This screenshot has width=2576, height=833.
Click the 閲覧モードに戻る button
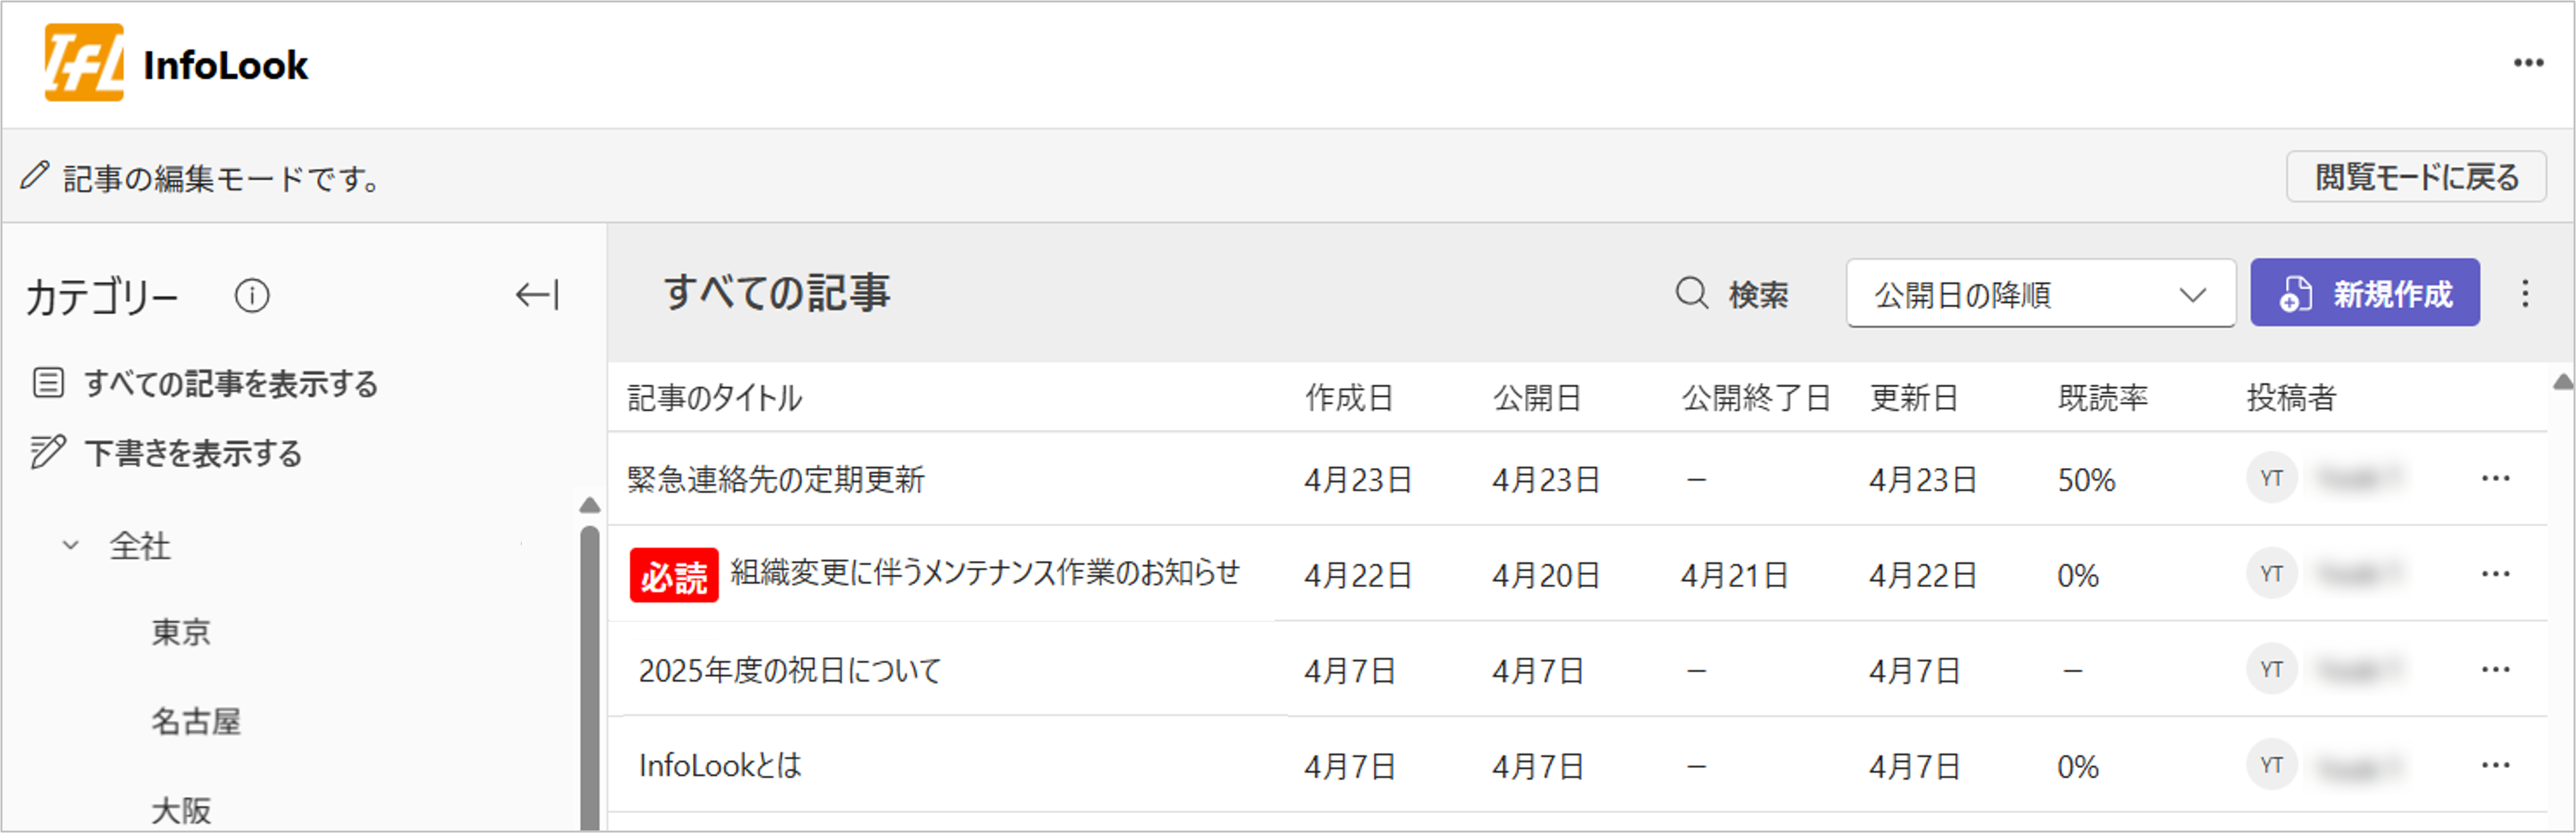click(2415, 177)
